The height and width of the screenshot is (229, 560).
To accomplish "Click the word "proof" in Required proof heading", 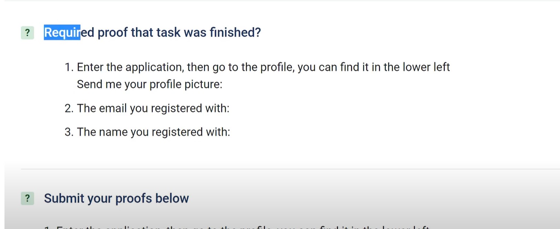I will (x=113, y=32).
